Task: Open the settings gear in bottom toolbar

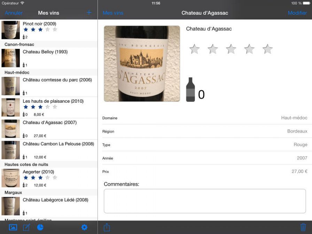Action: (x=84, y=227)
